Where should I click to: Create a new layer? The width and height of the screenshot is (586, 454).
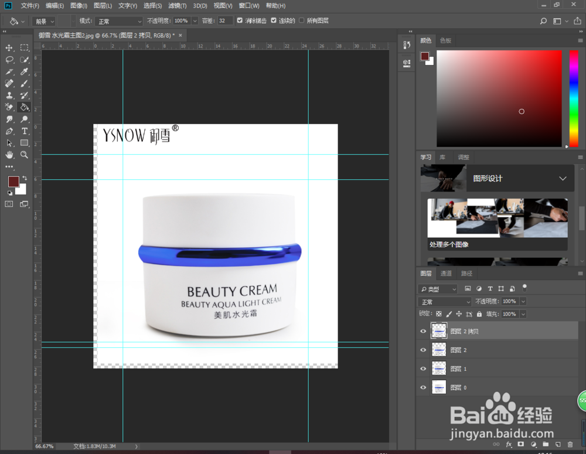[x=558, y=444]
